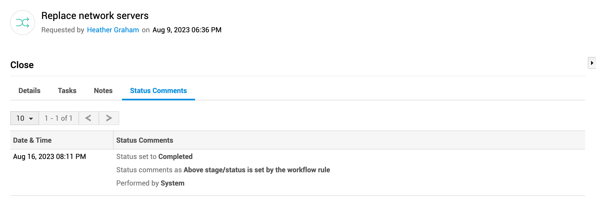Click the Status Comments column header

pos(145,140)
